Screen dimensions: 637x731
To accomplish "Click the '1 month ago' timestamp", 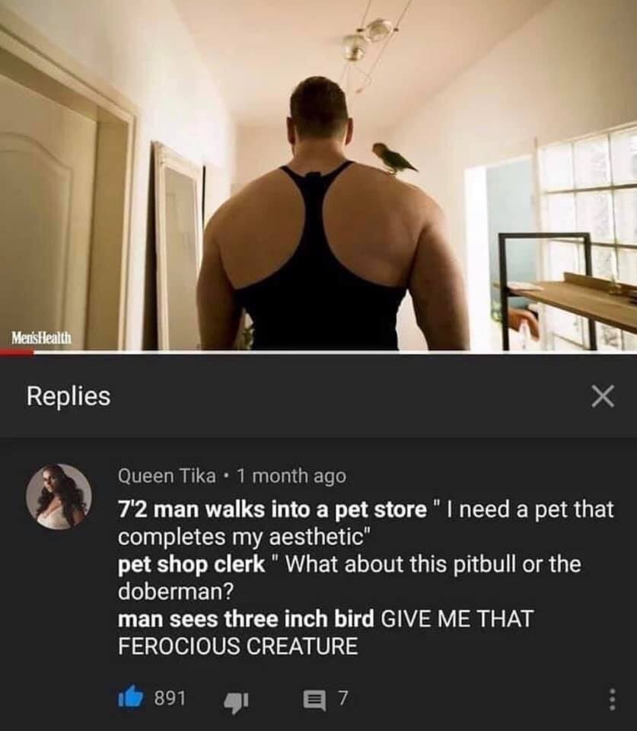I will (x=291, y=476).
